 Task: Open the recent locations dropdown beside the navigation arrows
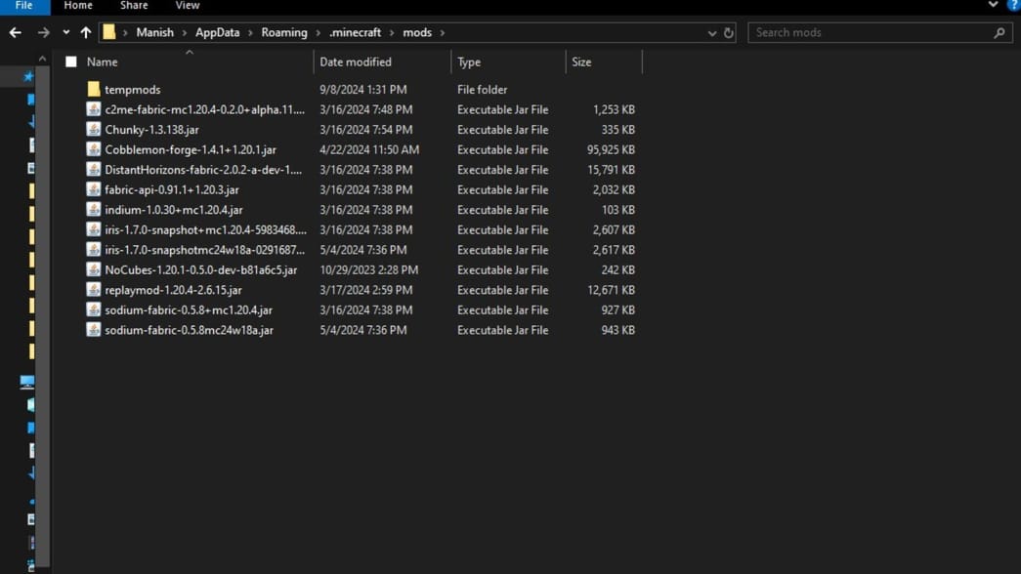click(x=64, y=32)
